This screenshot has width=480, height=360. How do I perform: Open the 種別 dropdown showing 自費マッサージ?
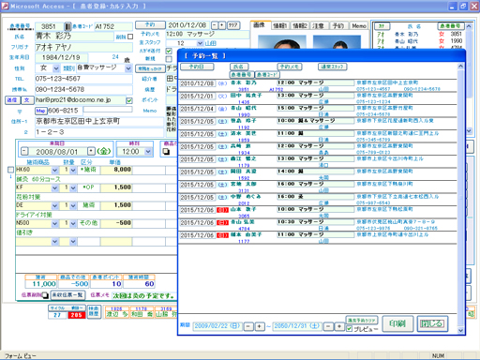tap(128, 68)
